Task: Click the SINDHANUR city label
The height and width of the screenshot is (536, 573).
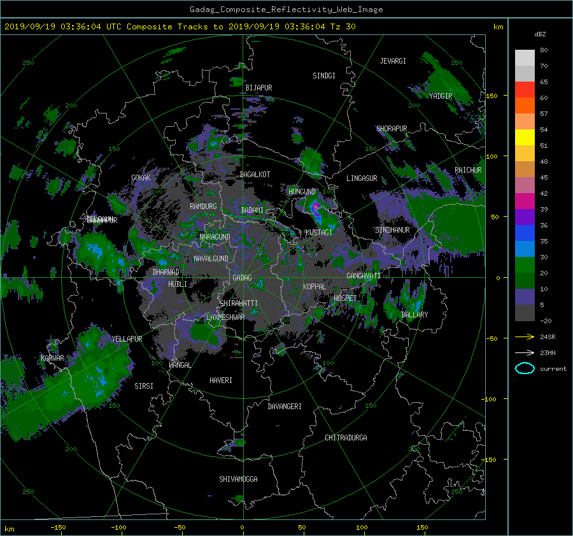Action: pyautogui.click(x=392, y=230)
